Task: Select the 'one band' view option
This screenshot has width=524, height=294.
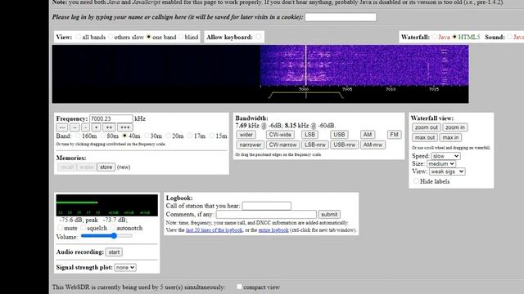Action: (149, 37)
